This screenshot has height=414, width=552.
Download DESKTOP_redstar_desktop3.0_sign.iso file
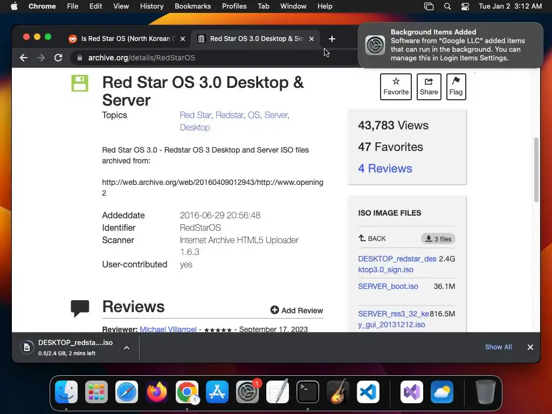tap(397, 264)
